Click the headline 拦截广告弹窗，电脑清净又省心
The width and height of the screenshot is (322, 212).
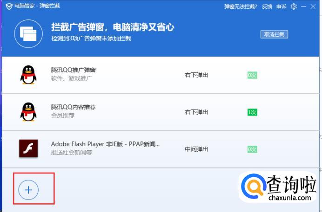113,27
